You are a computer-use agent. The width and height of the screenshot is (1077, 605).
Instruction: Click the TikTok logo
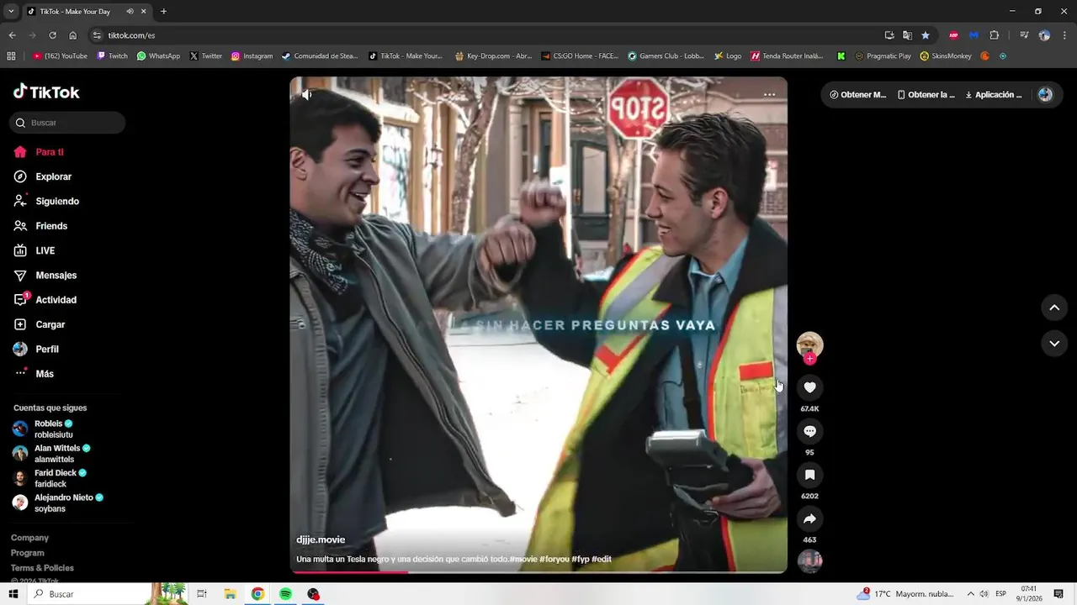46,92
